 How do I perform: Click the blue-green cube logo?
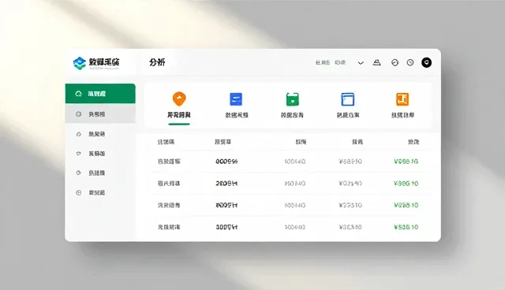coord(79,63)
